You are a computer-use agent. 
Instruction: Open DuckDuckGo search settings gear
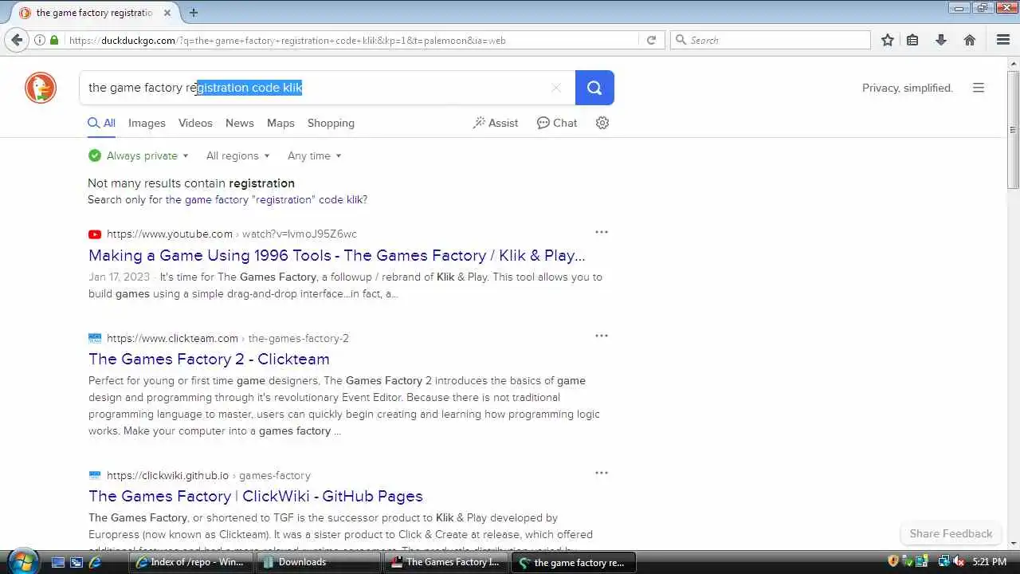tap(602, 123)
